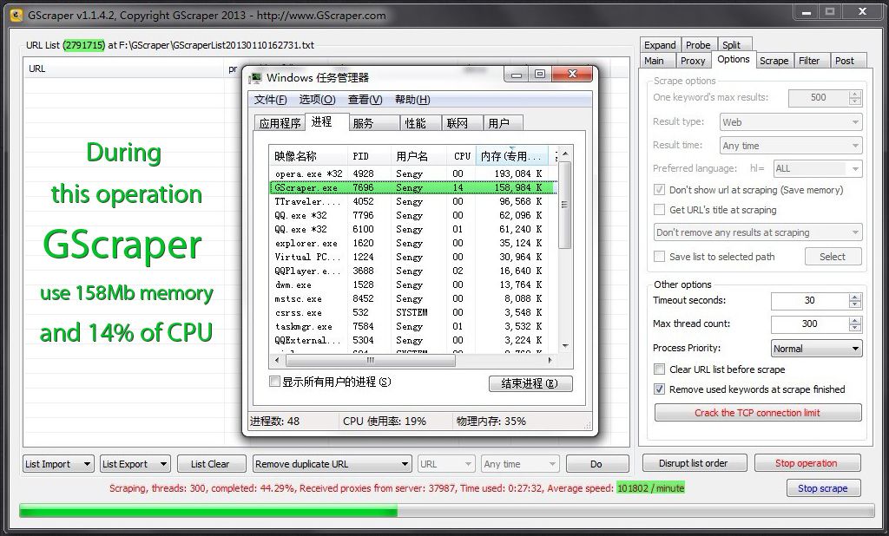Sort processes by PID column header
This screenshot has width=889, height=536.
click(x=368, y=156)
